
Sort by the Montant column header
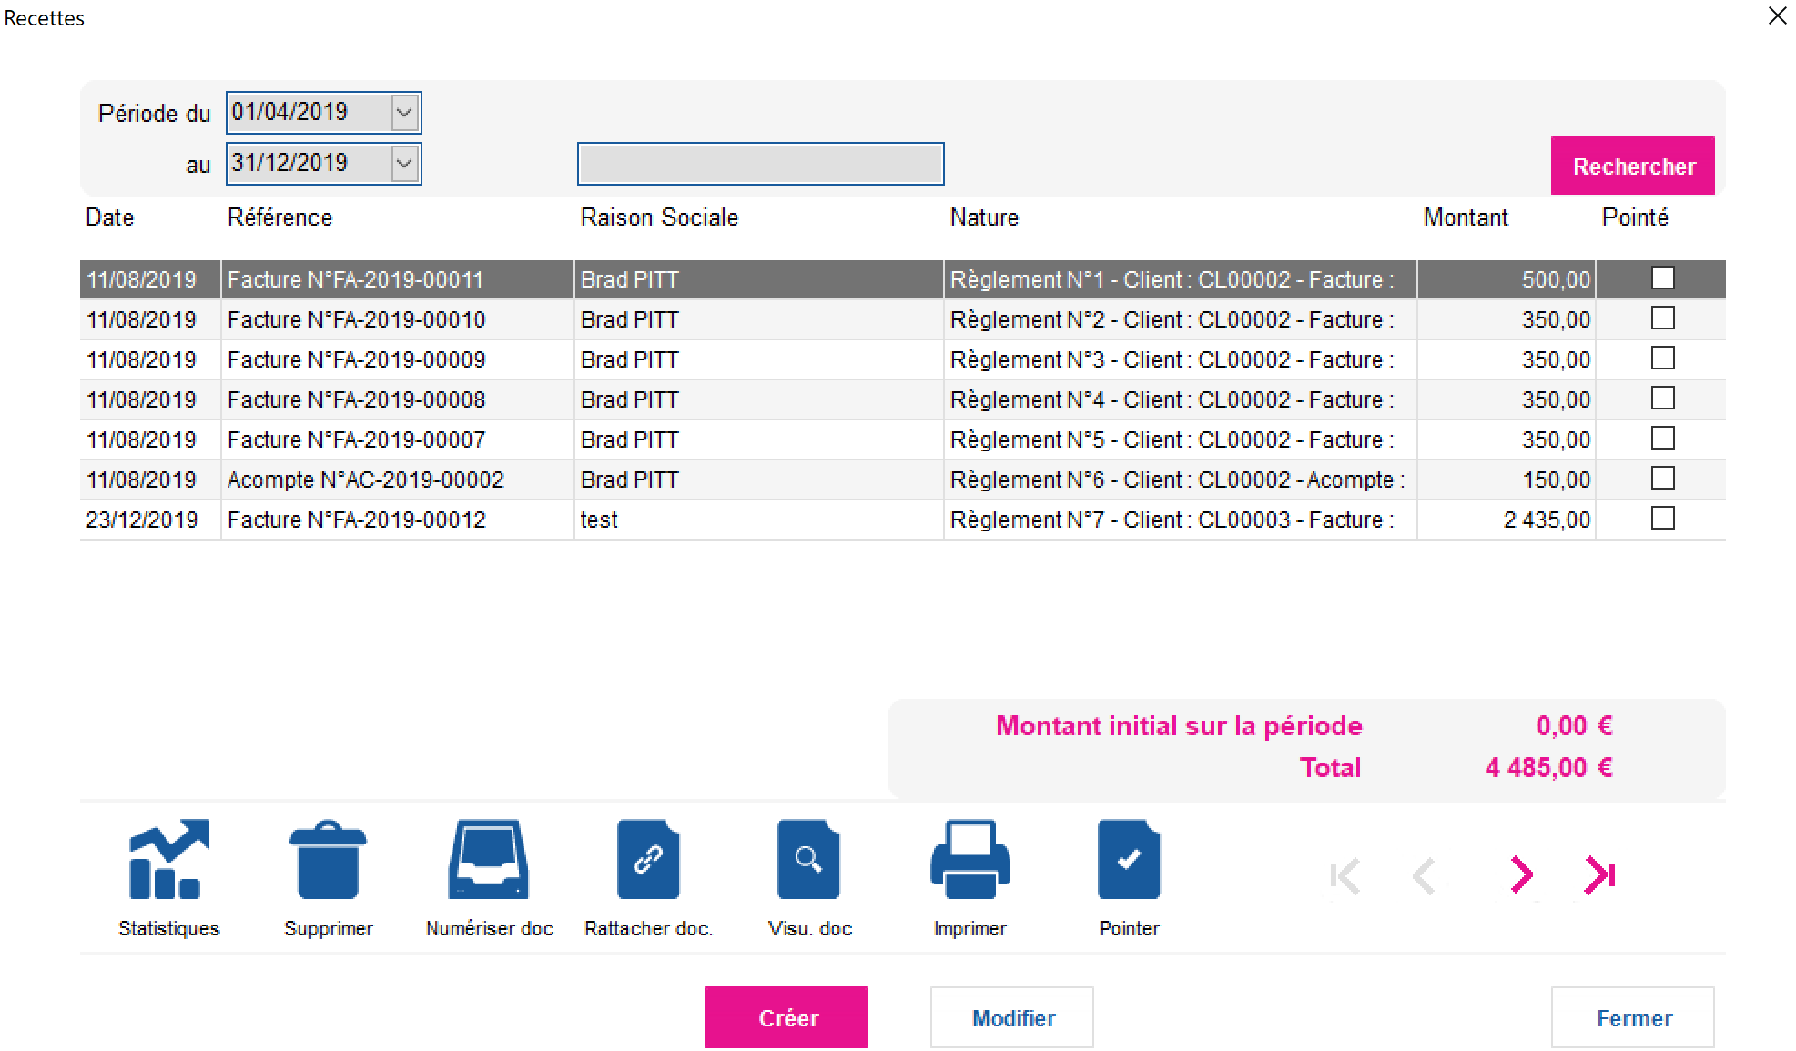1466,217
